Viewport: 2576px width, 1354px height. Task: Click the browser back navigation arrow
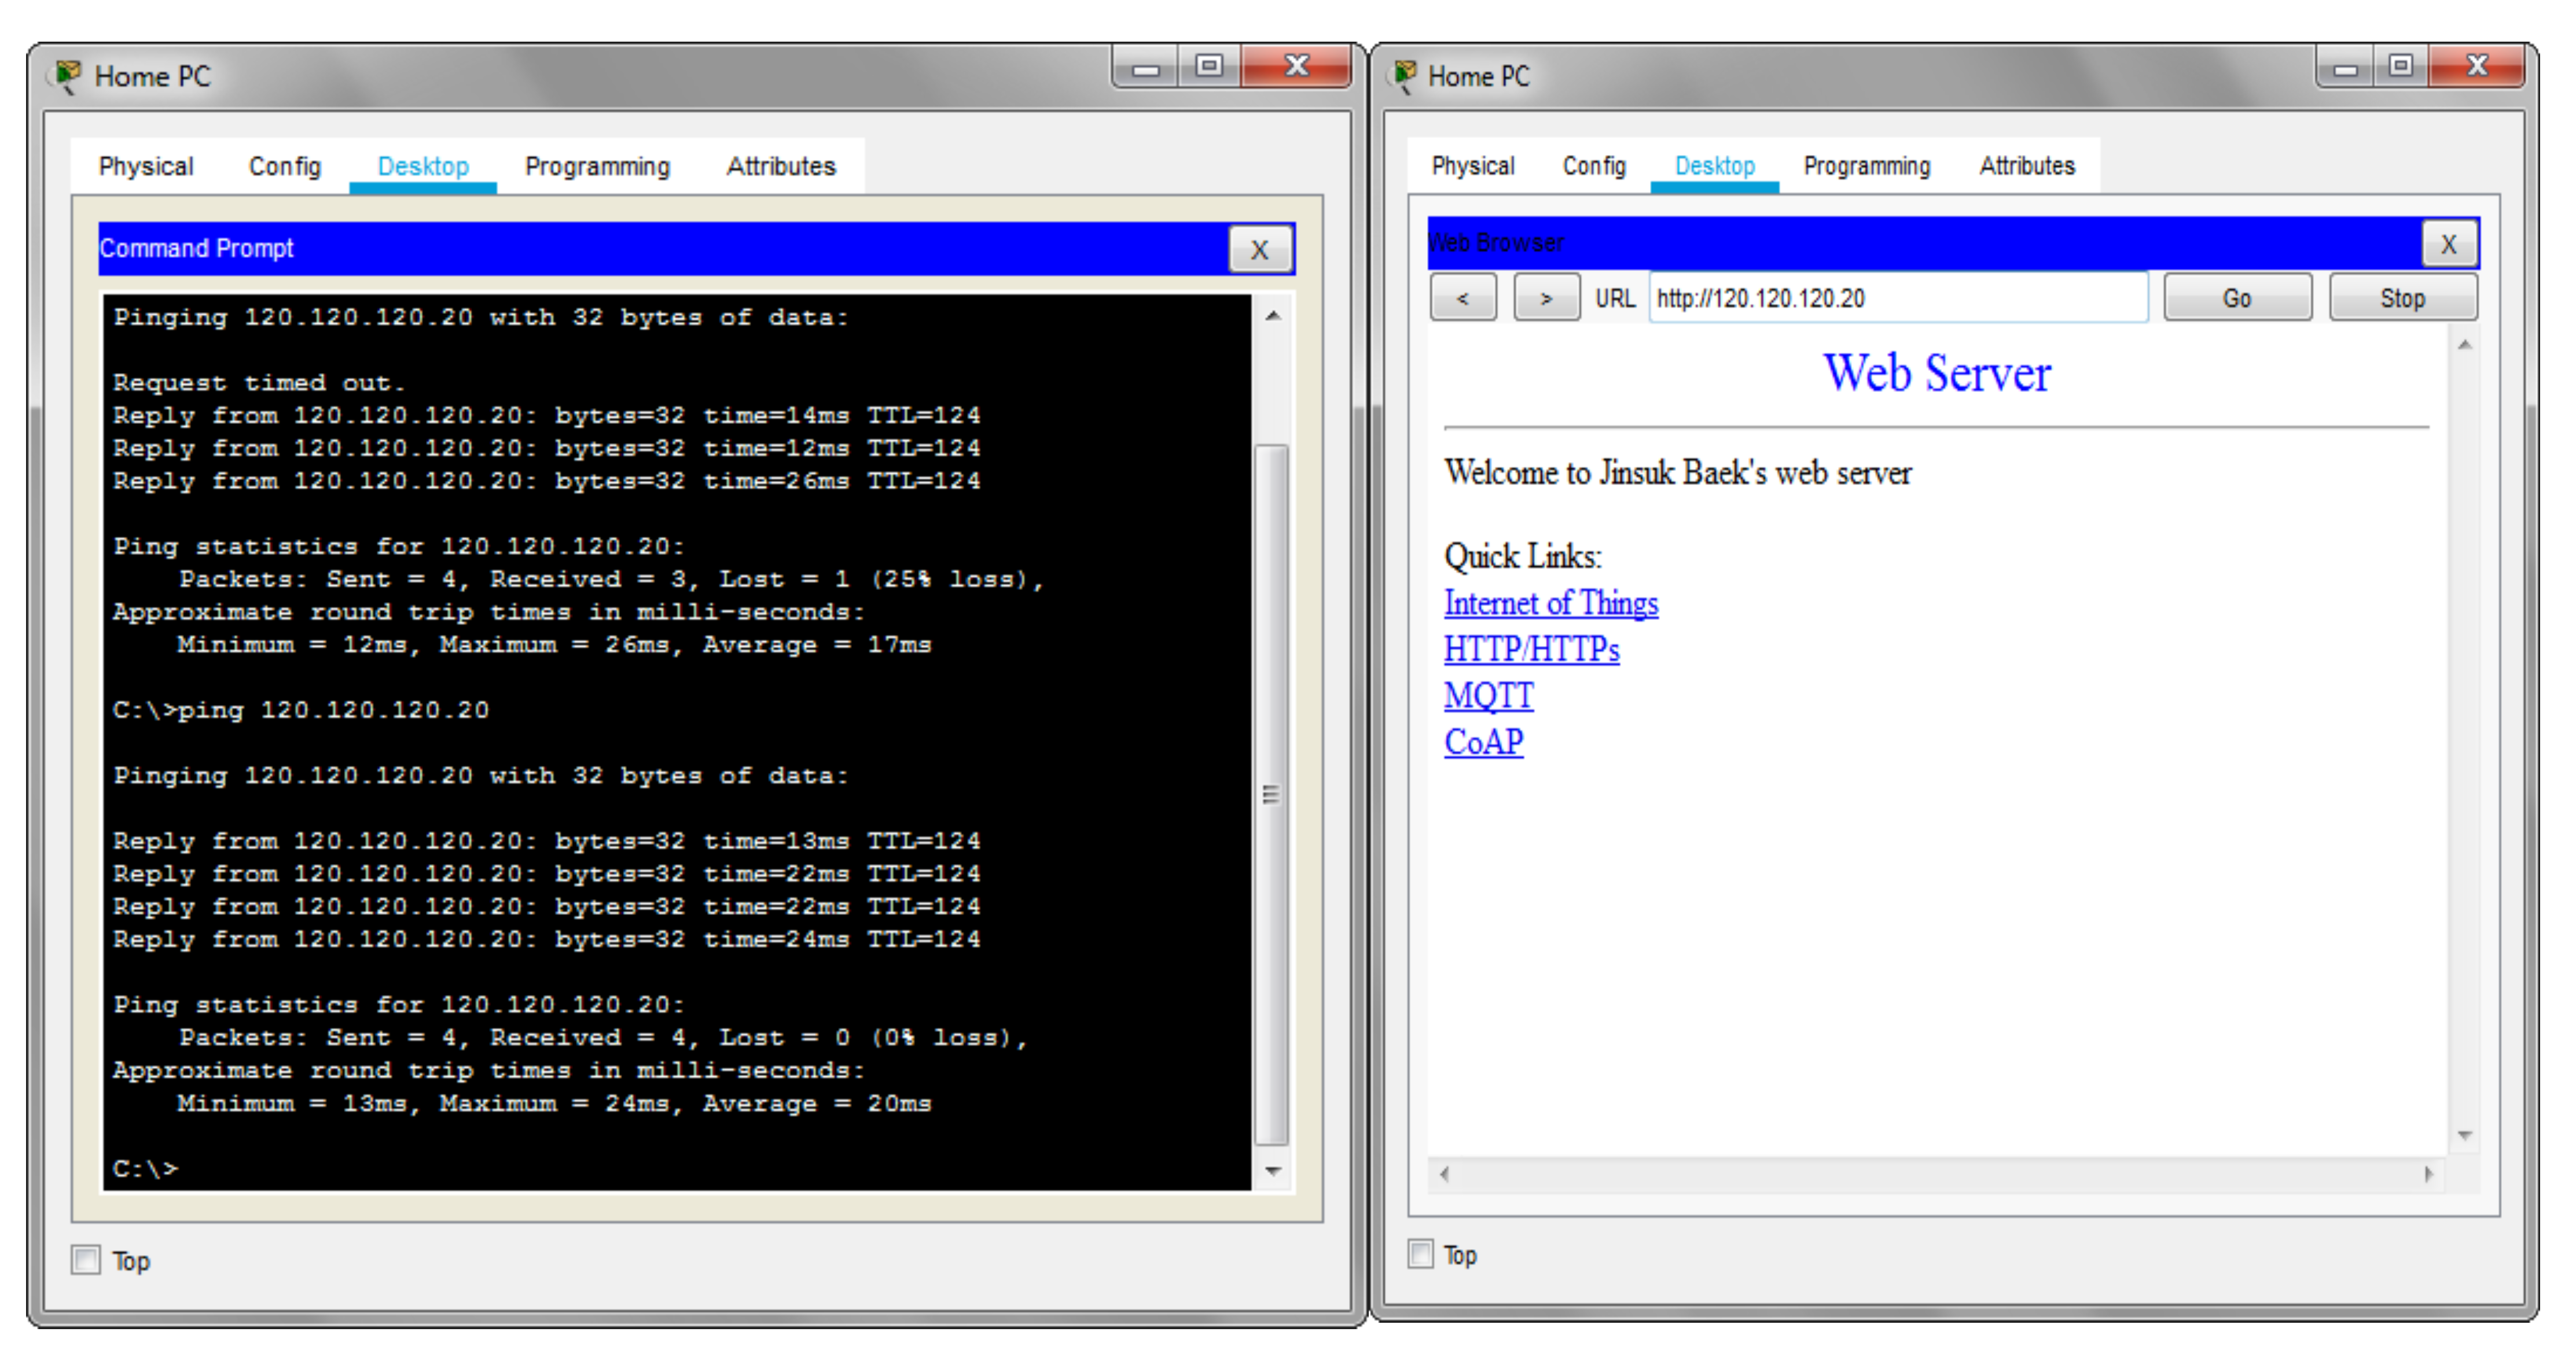(1463, 297)
